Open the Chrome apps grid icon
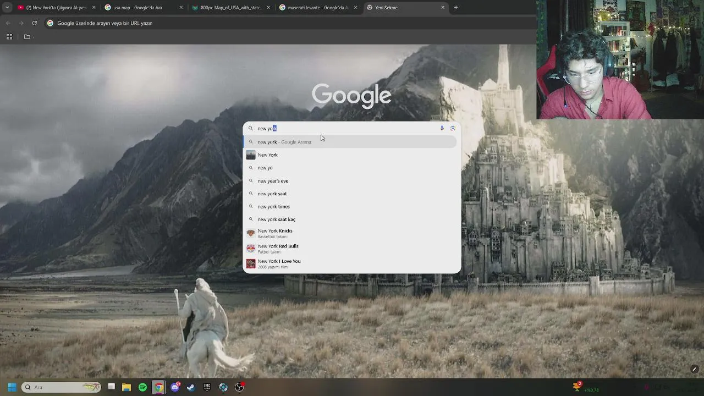The height and width of the screenshot is (396, 704). pyautogui.click(x=9, y=37)
